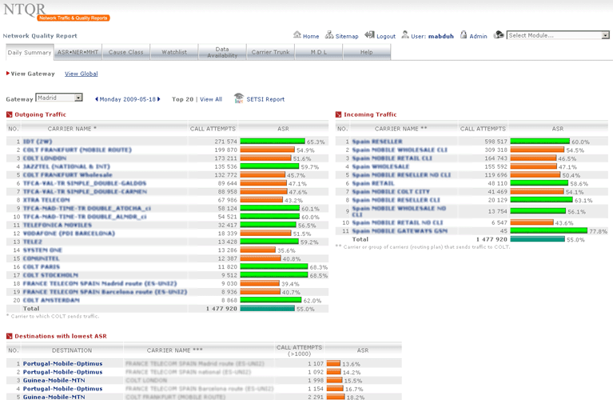
Task: Open the Select Module dropdown
Action: click(x=559, y=35)
